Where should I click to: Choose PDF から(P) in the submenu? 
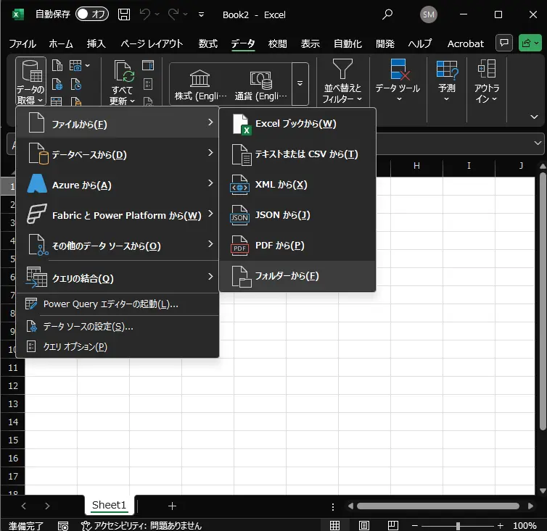click(297, 246)
